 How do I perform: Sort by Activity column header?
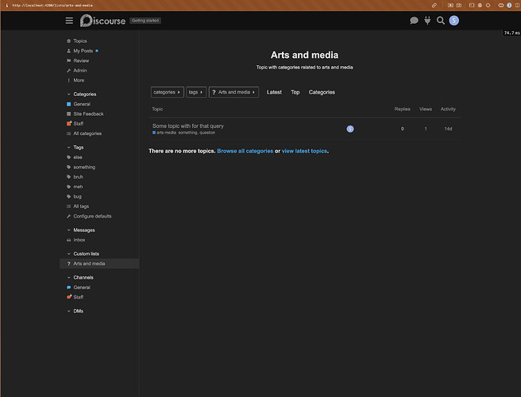point(448,110)
